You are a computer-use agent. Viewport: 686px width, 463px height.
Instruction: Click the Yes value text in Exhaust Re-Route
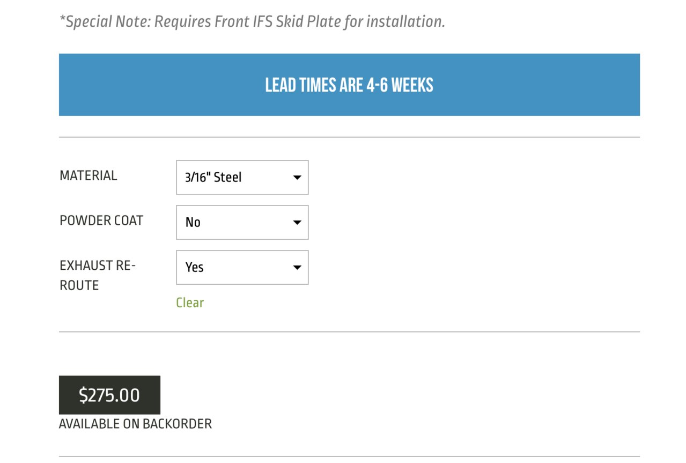point(194,268)
